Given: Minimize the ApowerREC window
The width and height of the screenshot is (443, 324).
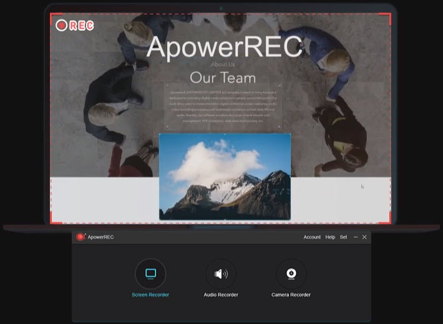Looking at the screenshot, I should tap(356, 237).
